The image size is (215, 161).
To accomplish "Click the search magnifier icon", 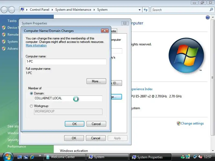I will 211,10.
